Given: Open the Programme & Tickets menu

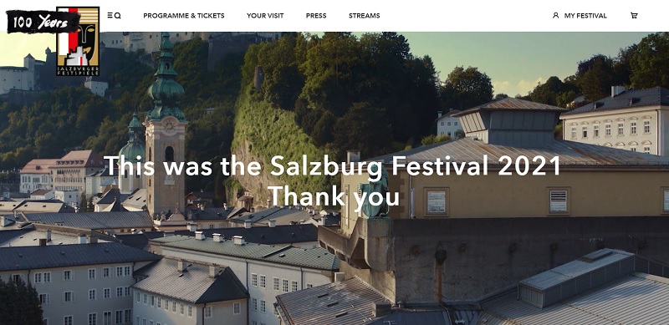Looking at the screenshot, I should point(184,16).
